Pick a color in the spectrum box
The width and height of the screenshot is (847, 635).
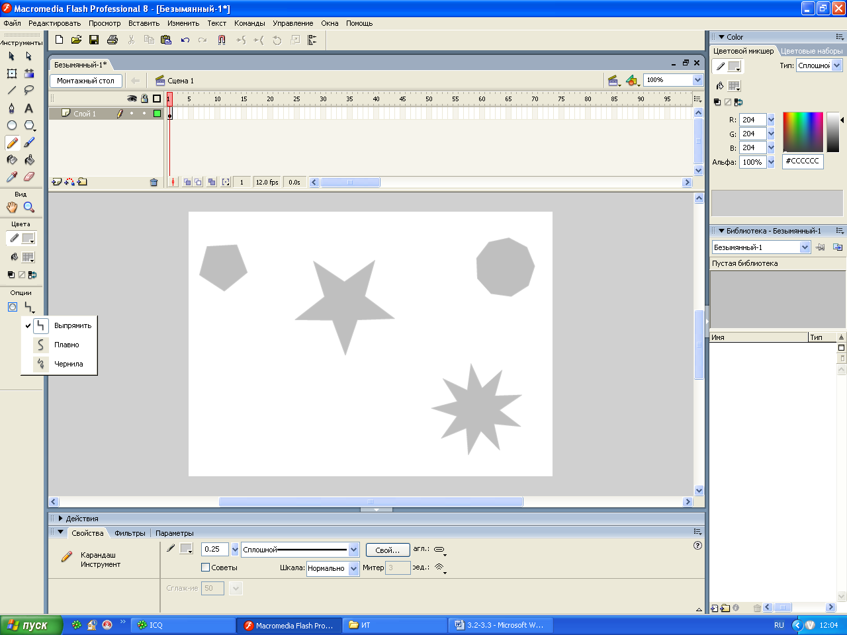(803, 132)
